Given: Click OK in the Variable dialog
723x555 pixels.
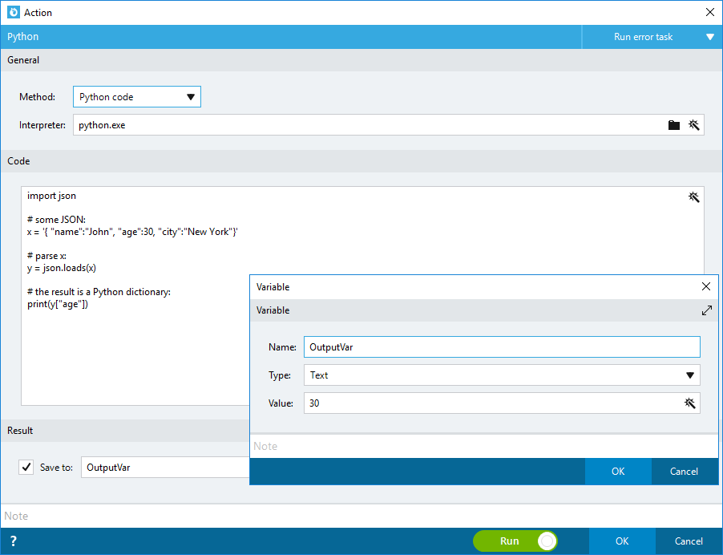Looking at the screenshot, I should [618, 472].
